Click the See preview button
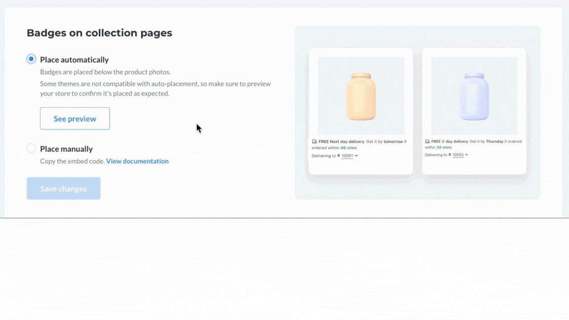569x320 pixels. click(x=75, y=119)
